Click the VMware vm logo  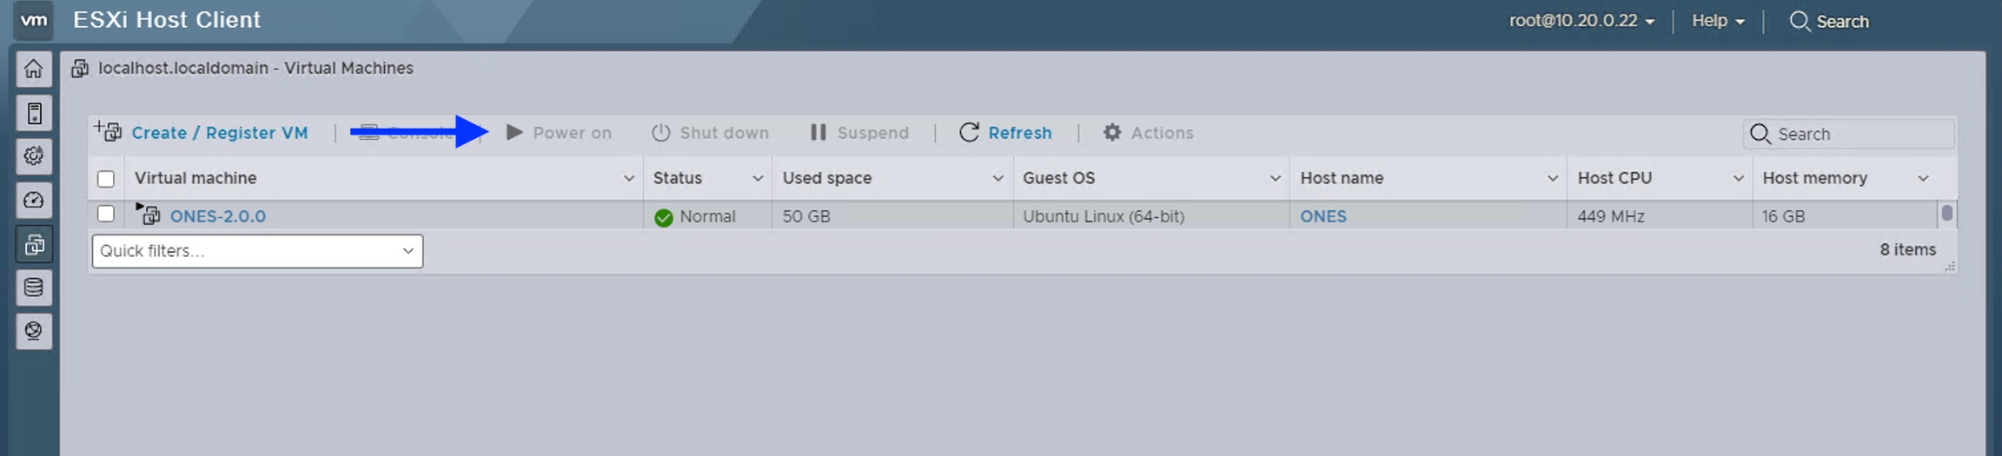pos(34,20)
